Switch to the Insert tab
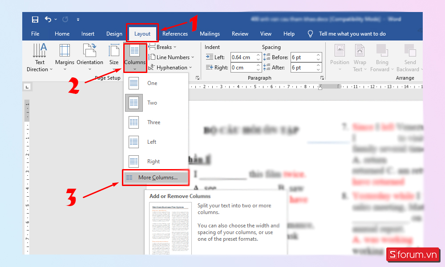The height and width of the screenshot is (267, 445). point(88,34)
